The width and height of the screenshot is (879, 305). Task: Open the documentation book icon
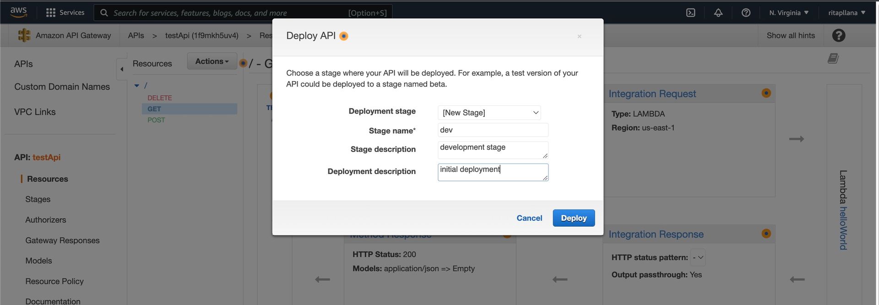pos(833,58)
